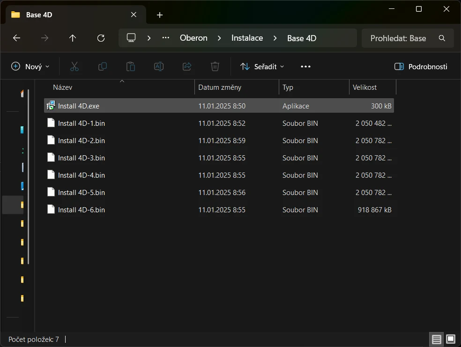
Task: Select file Install 4D-5.bin
Action: (x=219, y=192)
